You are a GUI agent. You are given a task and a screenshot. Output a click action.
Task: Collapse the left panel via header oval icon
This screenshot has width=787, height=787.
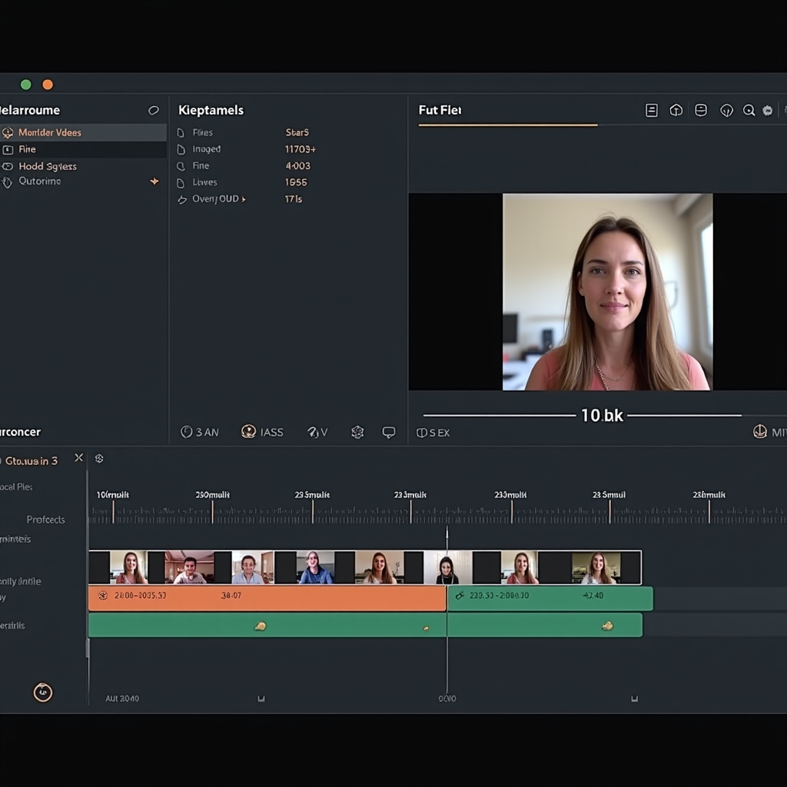tap(154, 111)
